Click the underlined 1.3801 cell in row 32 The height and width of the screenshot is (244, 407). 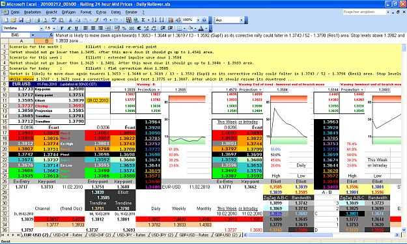coord(352,213)
